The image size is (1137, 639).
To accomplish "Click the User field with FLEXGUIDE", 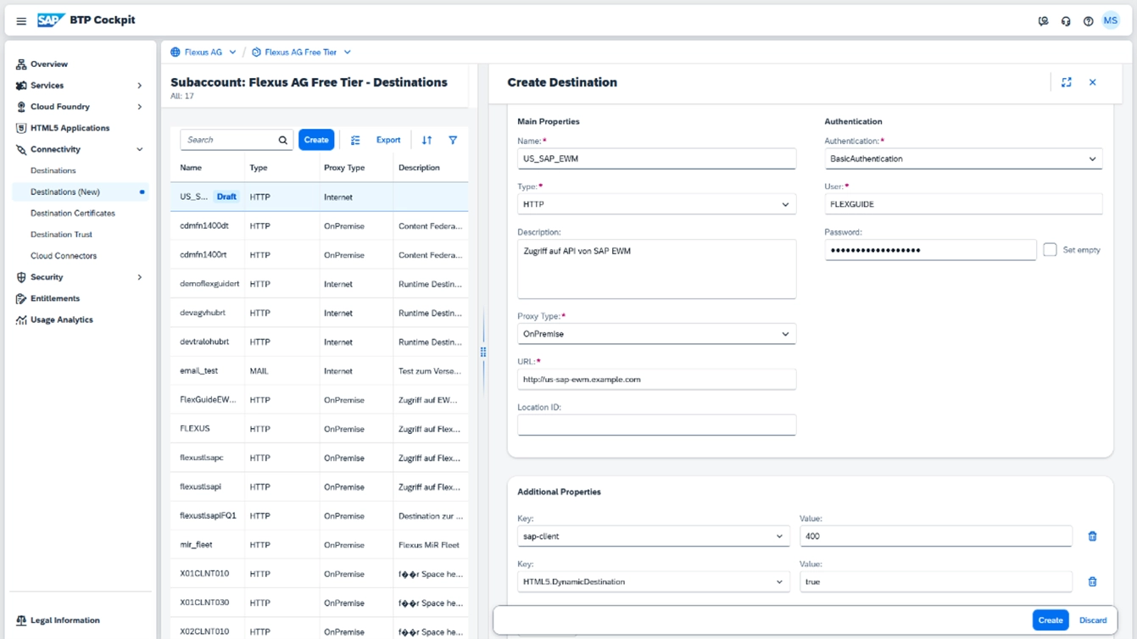I will pos(963,203).
